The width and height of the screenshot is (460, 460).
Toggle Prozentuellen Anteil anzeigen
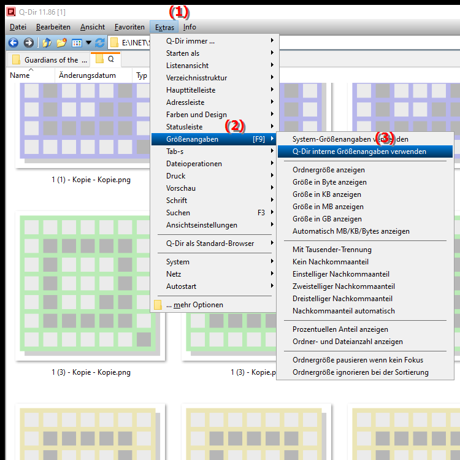coord(365,329)
